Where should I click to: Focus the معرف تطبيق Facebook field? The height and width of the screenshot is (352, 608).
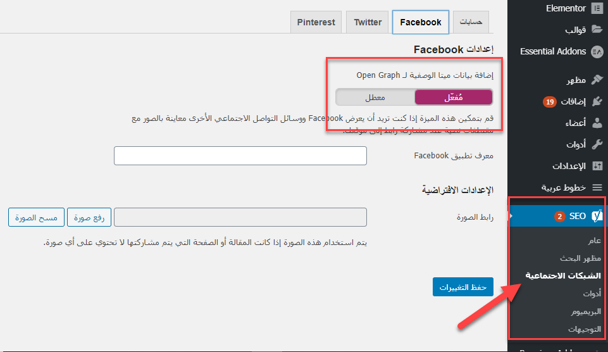coord(240,156)
